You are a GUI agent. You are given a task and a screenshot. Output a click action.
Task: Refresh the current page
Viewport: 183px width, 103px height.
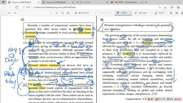17,7
